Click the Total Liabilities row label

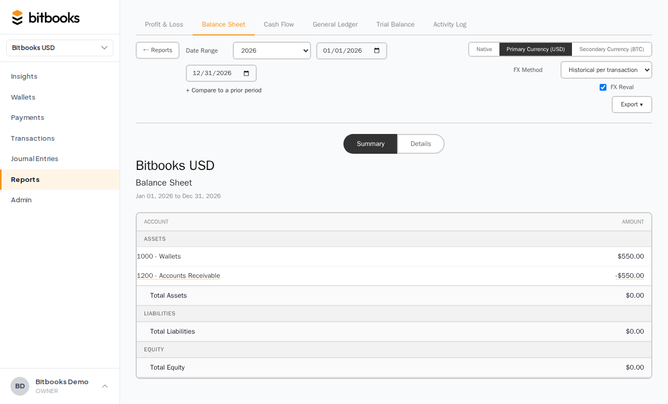173,332
